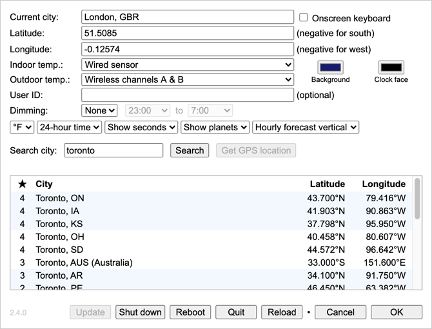Image resolution: width=432 pixels, height=329 pixels.
Task: Click into the User ID field
Action: click(187, 95)
